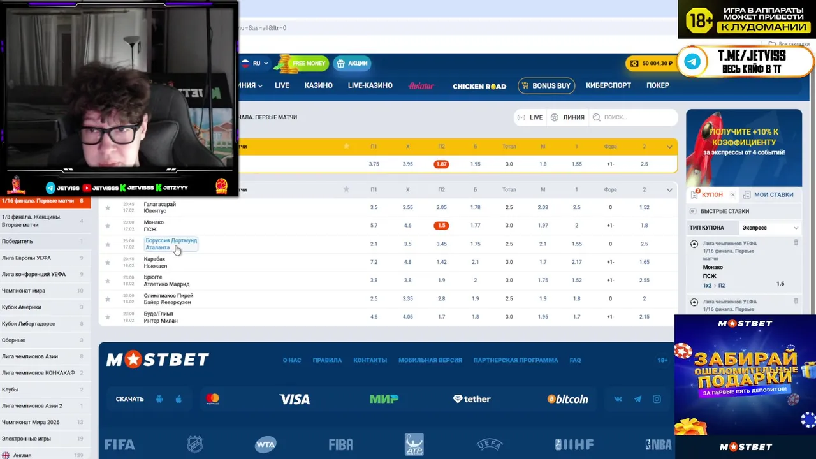The image size is (816, 459).
Task: Click the star in the grey league header
Action: tap(346, 189)
